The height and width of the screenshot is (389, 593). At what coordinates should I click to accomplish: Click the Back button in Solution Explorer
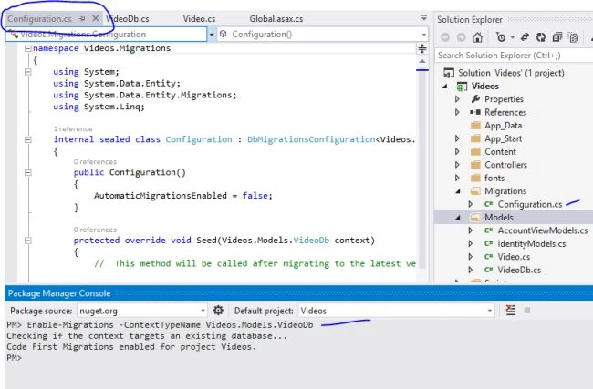coord(445,37)
